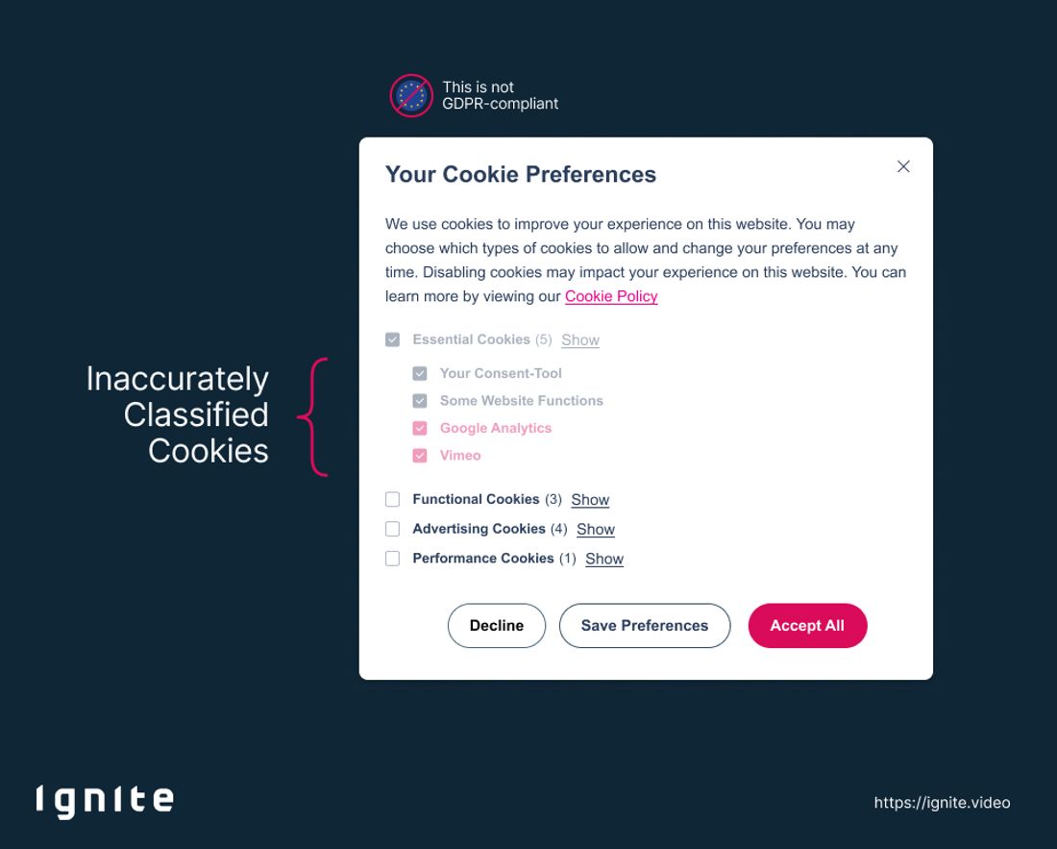Click the Save Preferences button
This screenshot has height=849, width=1057.
coord(645,625)
